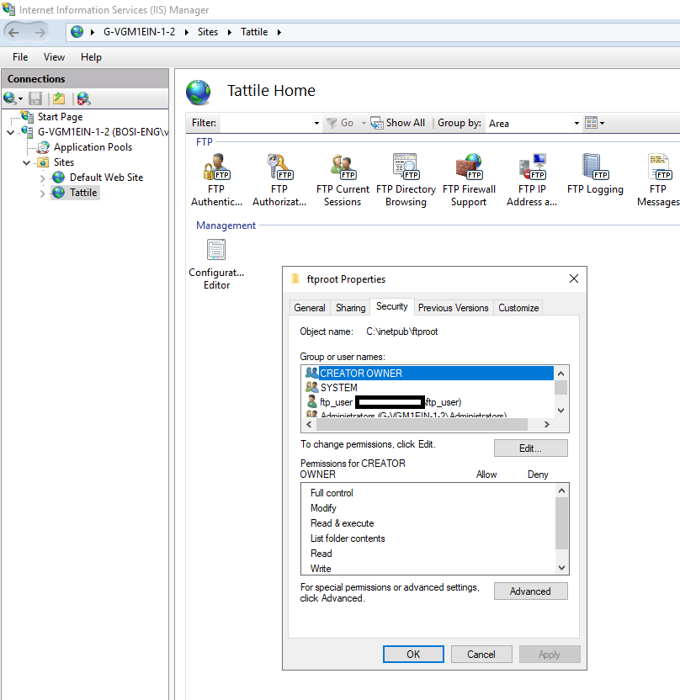Click the Up folder icon in Connections
Image resolution: width=680 pixels, height=700 pixels.
[x=59, y=98]
